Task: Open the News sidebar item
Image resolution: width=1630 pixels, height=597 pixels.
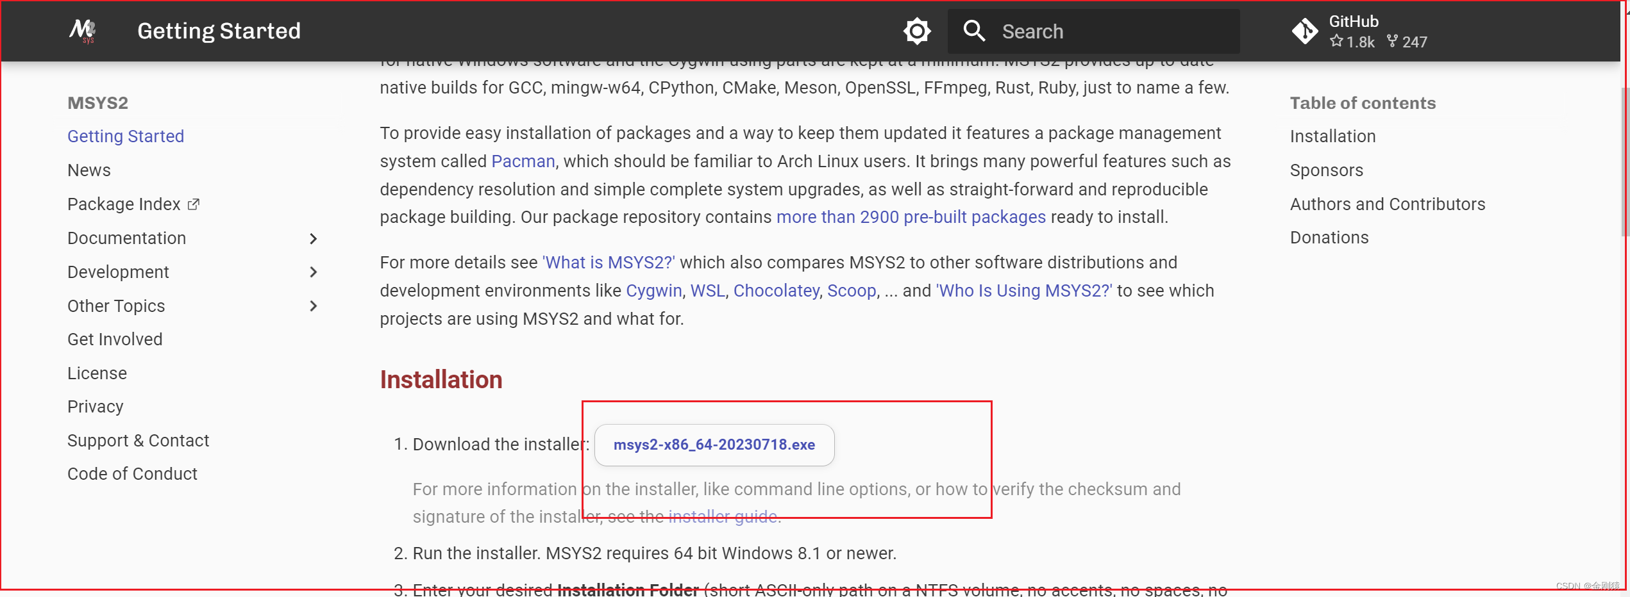Action: (x=89, y=170)
